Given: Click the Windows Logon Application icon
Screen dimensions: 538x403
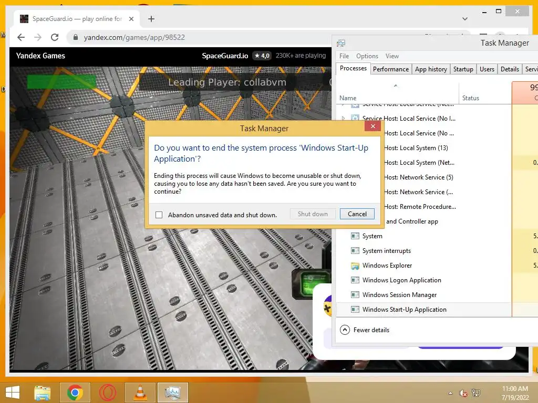Looking at the screenshot, I should pyautogui.click(x=355, y=280).
